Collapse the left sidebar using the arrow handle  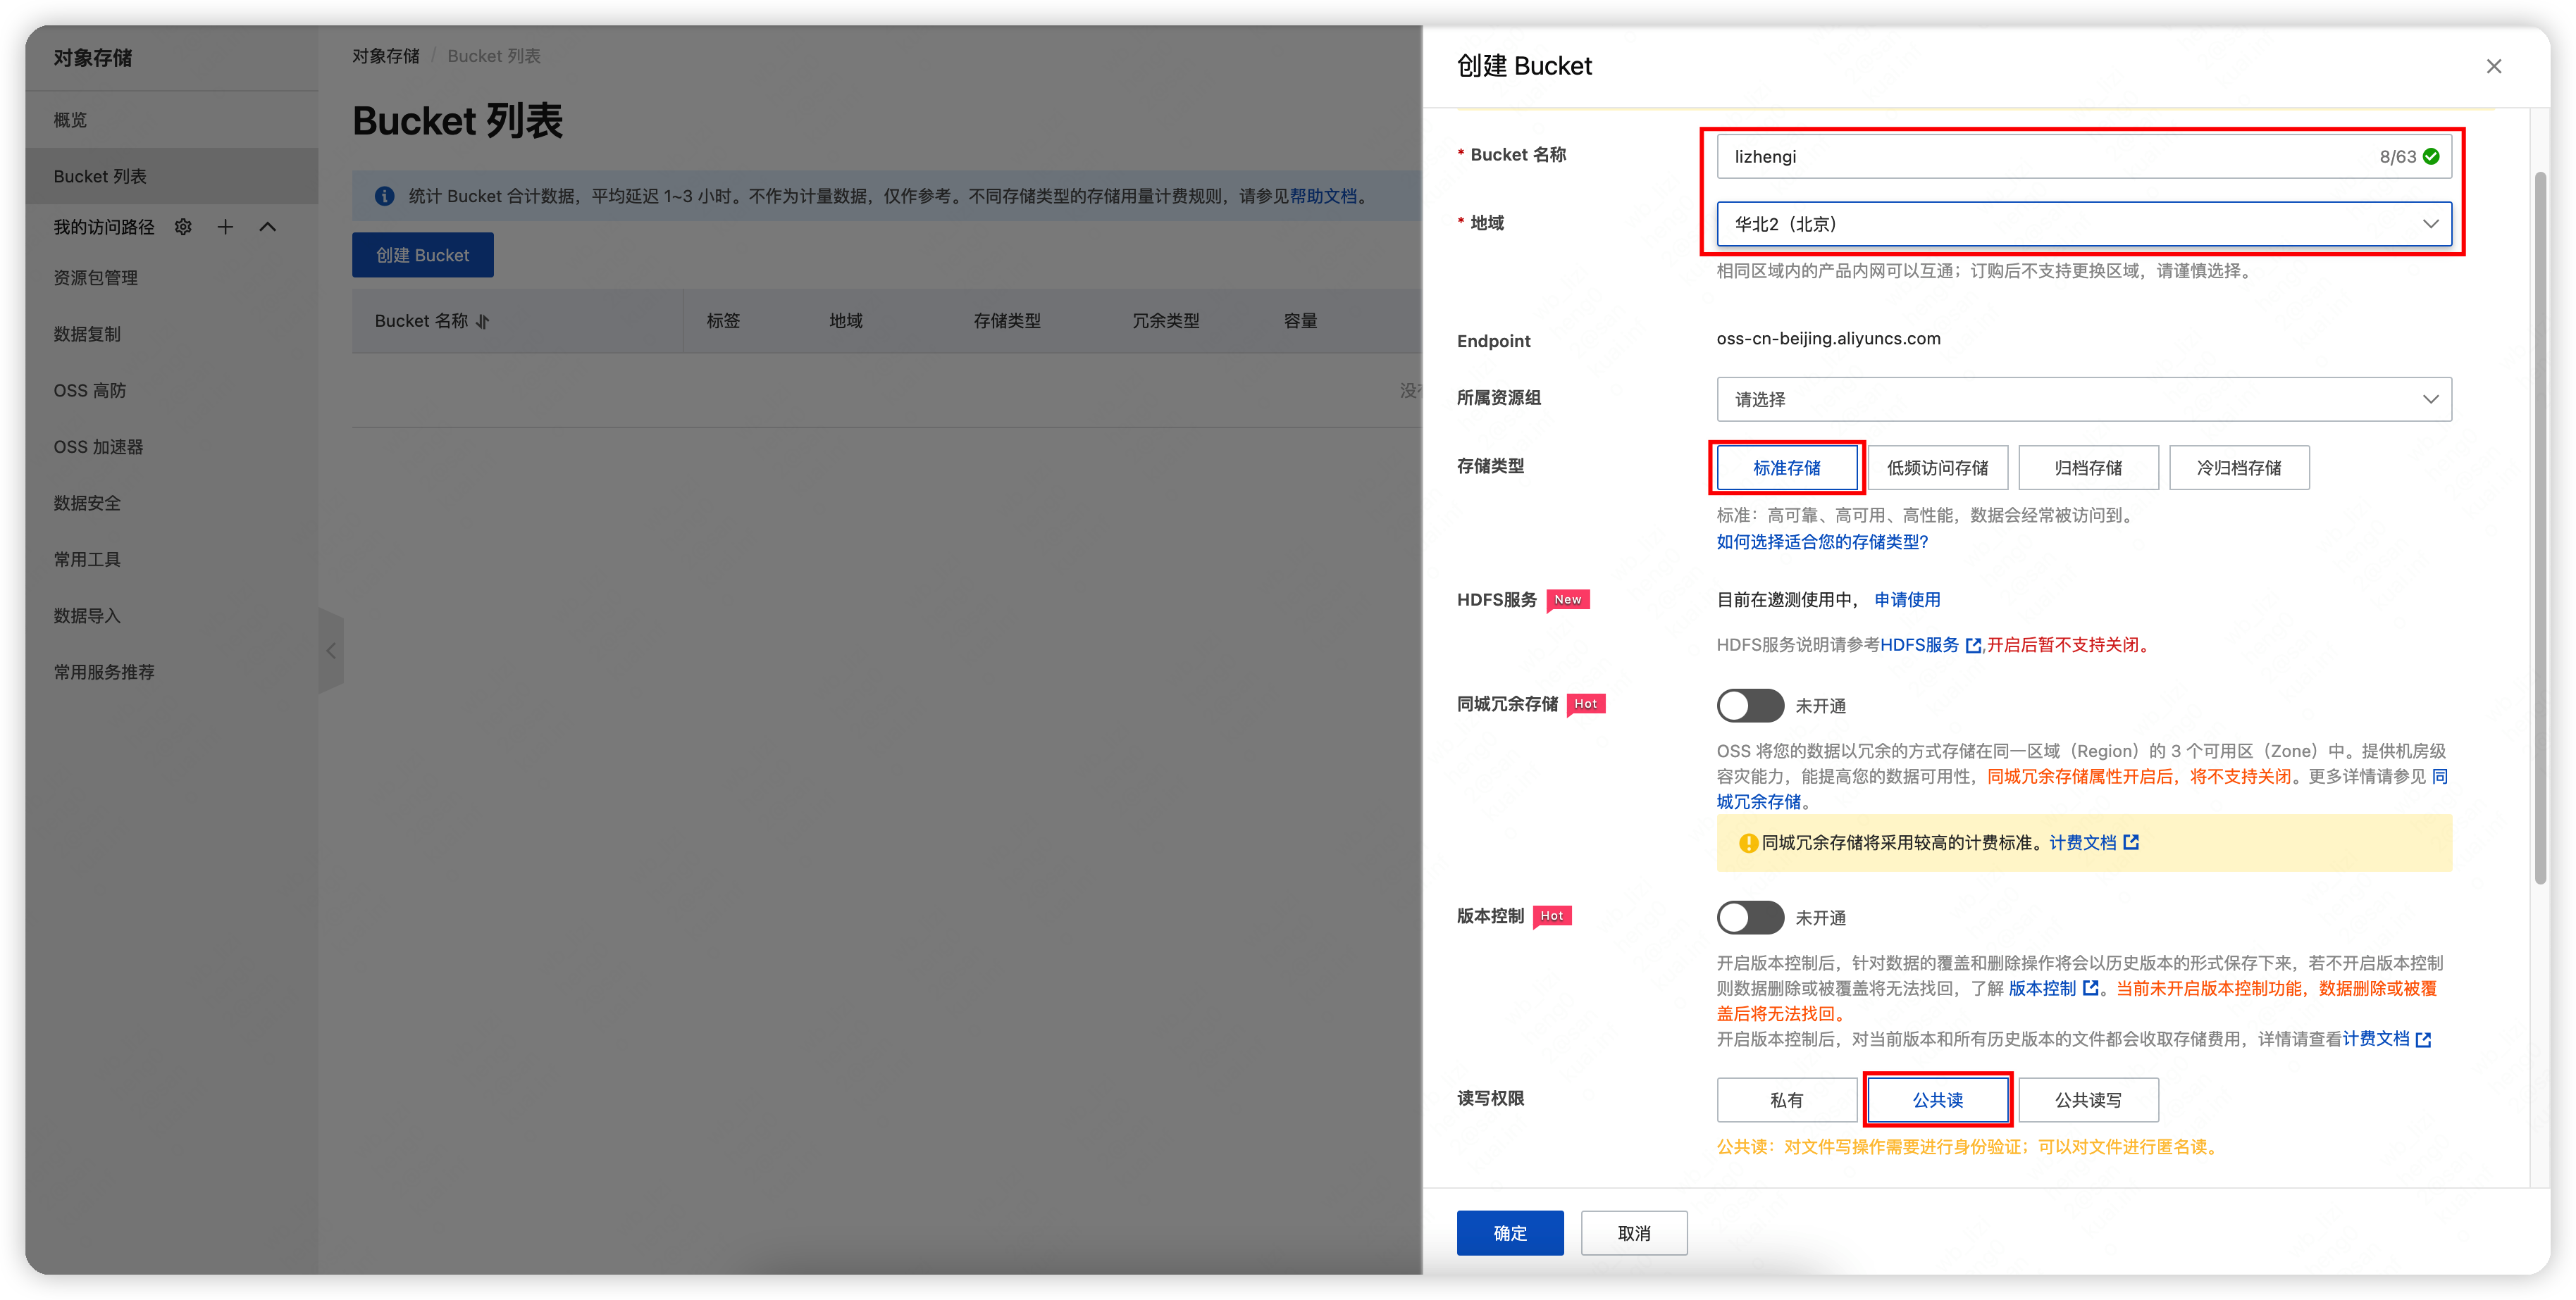[332, 651]
